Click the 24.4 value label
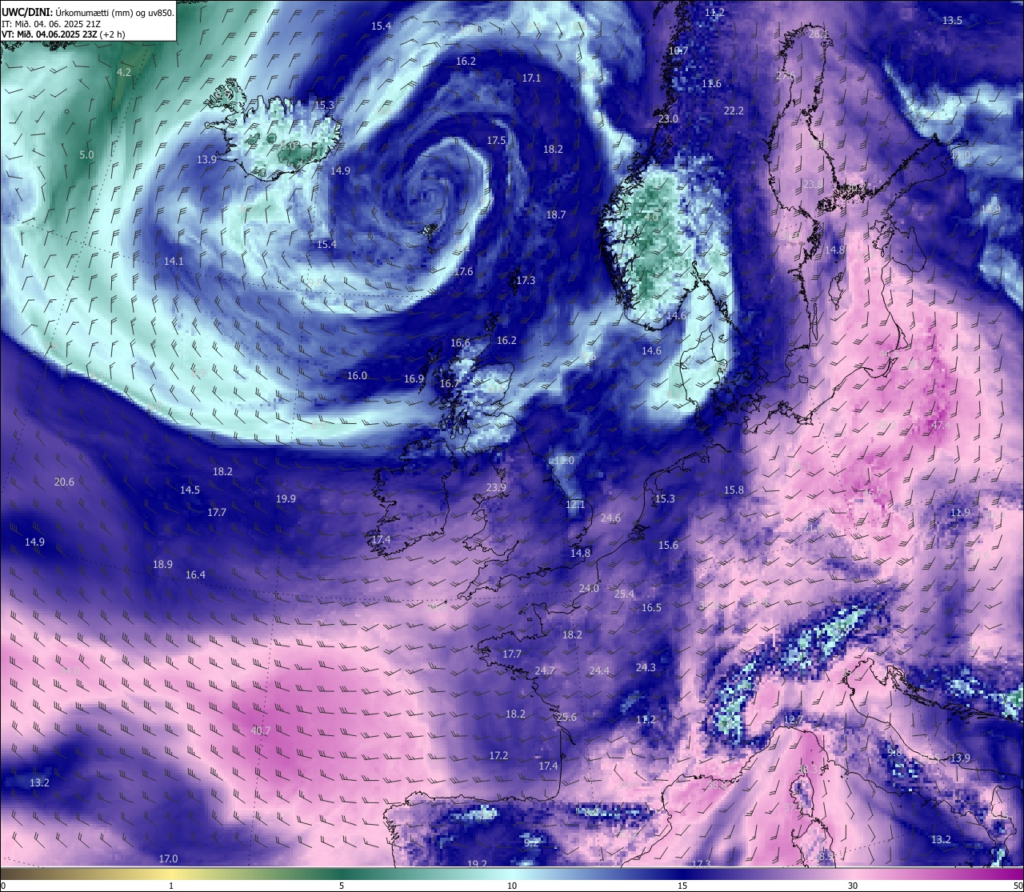 tap(599, 670)
